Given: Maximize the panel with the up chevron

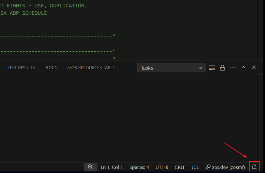Looking at the screenshot, I should (243, 67).
